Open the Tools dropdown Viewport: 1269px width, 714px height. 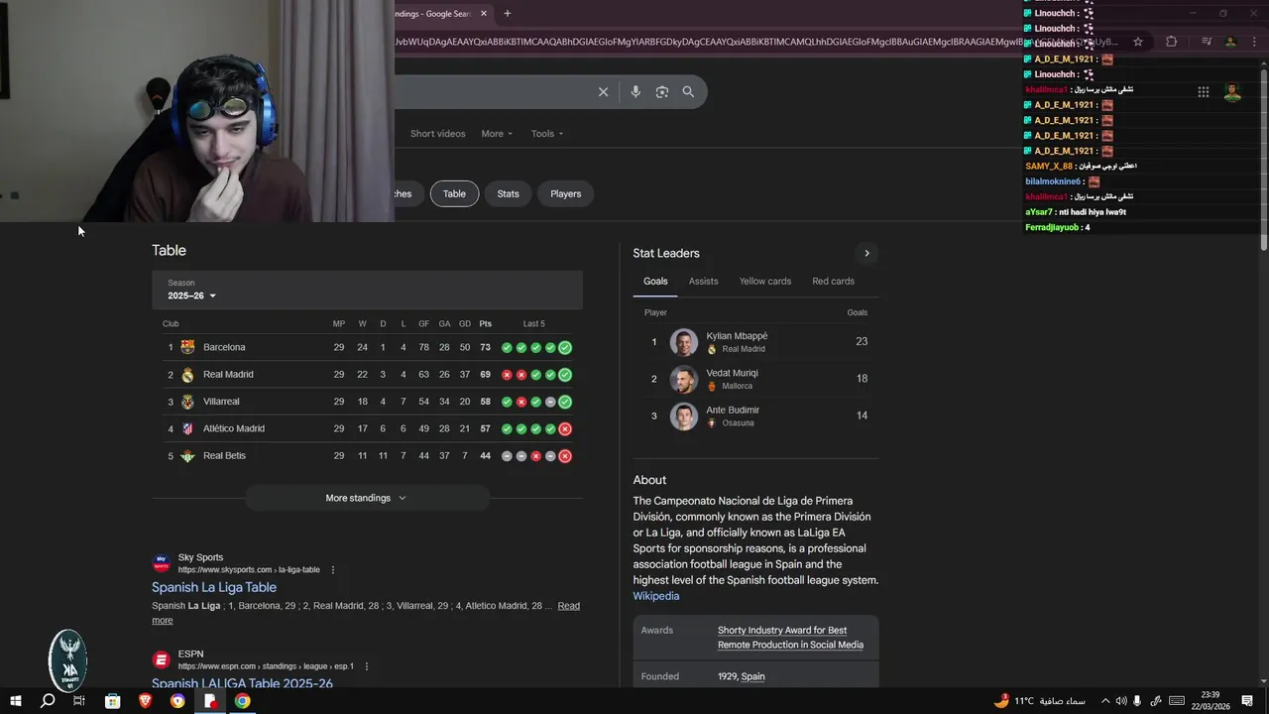point(546,134)
